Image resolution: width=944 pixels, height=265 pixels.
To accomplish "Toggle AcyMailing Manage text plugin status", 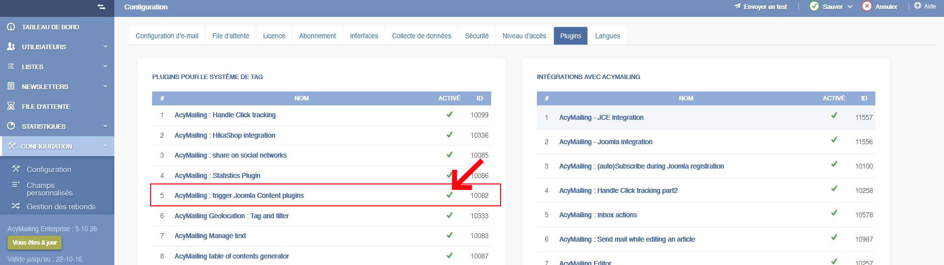I will (x=449, y=235).
